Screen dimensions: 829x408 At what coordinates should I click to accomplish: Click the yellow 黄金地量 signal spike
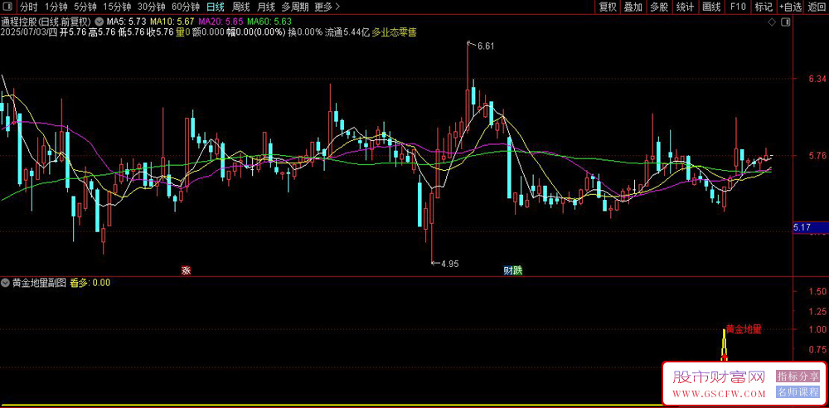(725, 347)
